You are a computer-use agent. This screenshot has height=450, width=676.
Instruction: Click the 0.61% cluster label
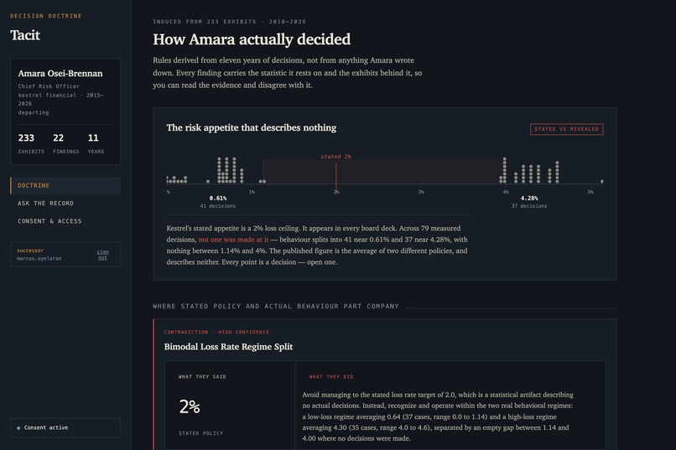click(218, 198)
